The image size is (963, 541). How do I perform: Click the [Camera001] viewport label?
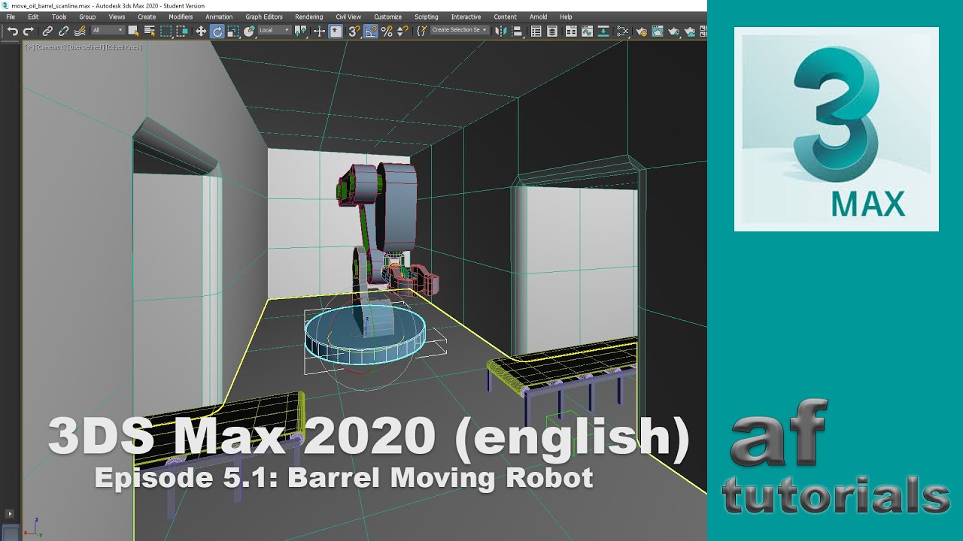50,47
